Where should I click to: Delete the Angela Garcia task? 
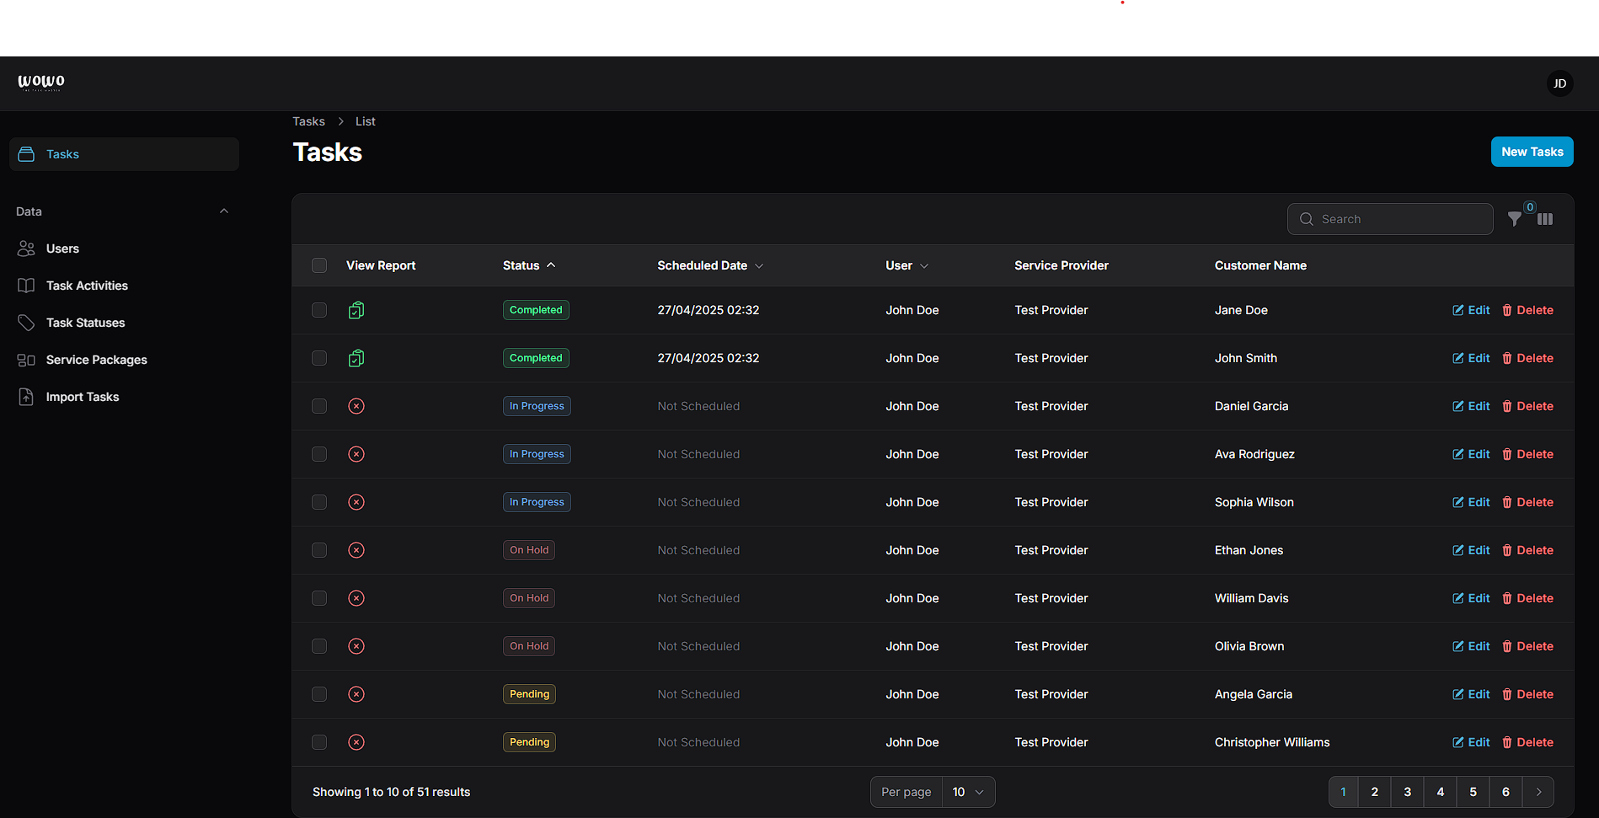pos(1527,694)
